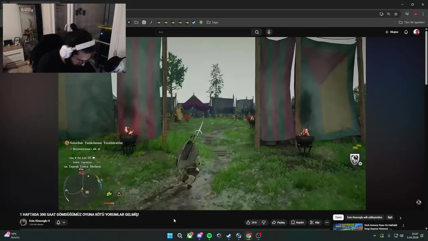Show next filter chips with right arrow

click(400, 218)
